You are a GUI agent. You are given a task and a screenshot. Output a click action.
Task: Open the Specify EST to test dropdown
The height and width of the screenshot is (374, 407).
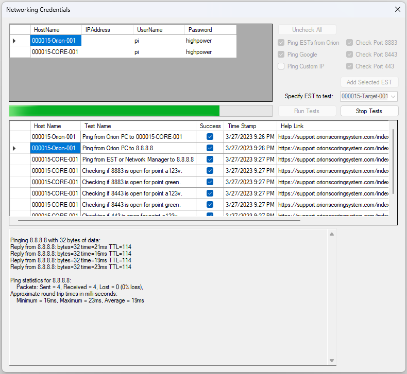click(x=369, y=96)
